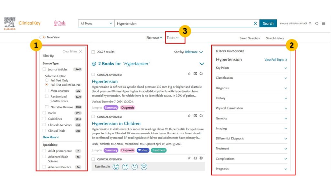Click the Chula institution logo
This screenshot has height=186, width=331.
pyautogui.click(x=60, y=23)
